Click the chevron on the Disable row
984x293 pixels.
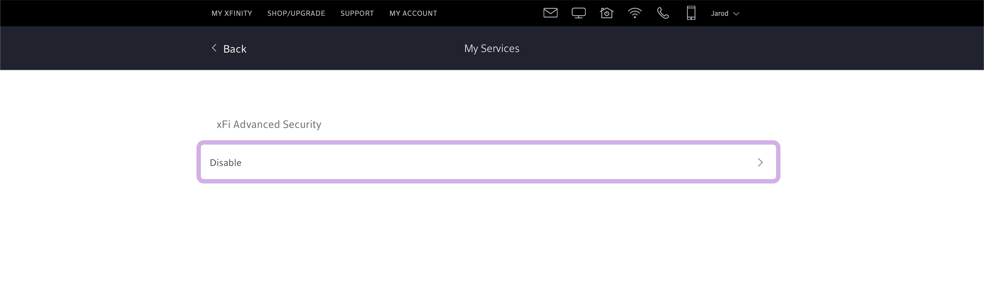pos(760,163)
